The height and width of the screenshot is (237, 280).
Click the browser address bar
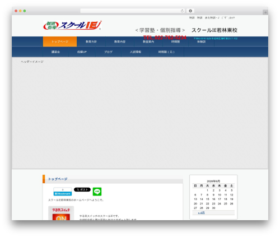tap(133, 11)
